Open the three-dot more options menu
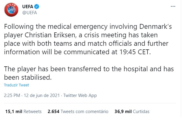The height and width of the screenshot is (117, 182). pos(173,6)
